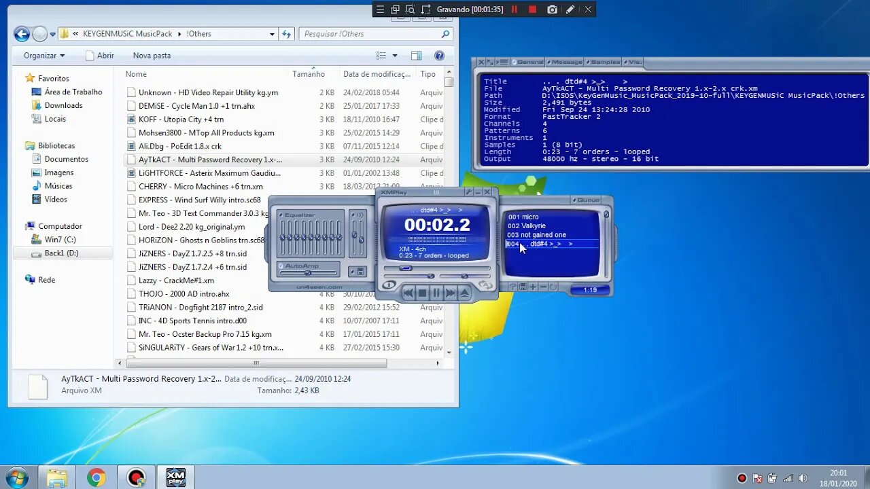Go back in Explorer navigation
870x489 pixels.
click(22, 33)
